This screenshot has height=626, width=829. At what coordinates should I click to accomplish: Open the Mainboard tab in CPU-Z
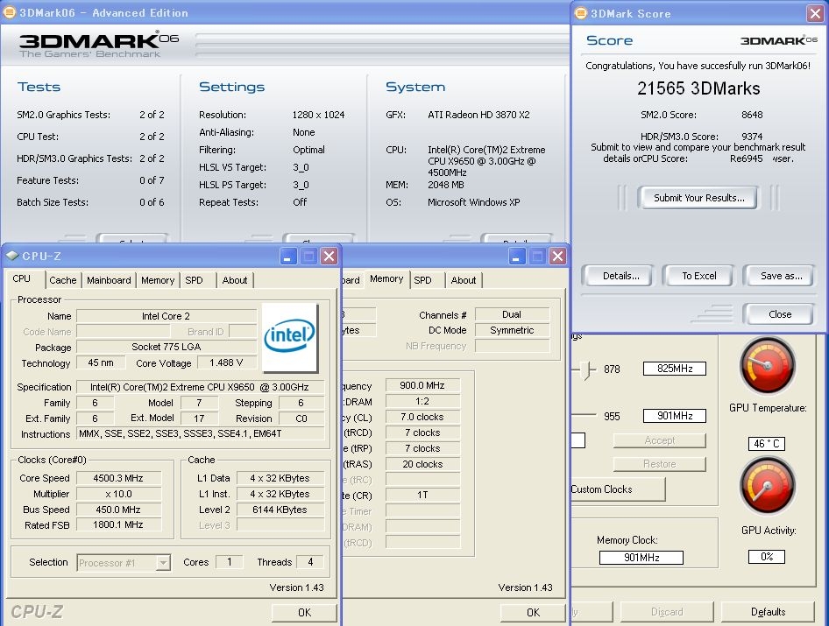point(109,280)
